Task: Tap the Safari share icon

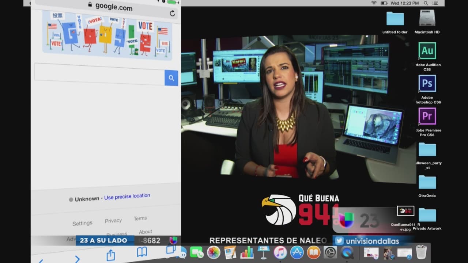Action: [111, 255]
